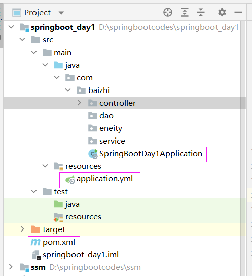Select the controller package label
This screenshot has width=252, height=276.
pos(118,103)
